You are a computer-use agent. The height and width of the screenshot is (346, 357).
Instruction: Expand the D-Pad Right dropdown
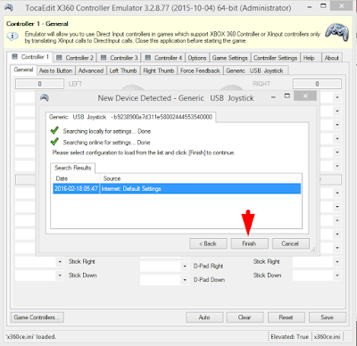pos(185,267)
